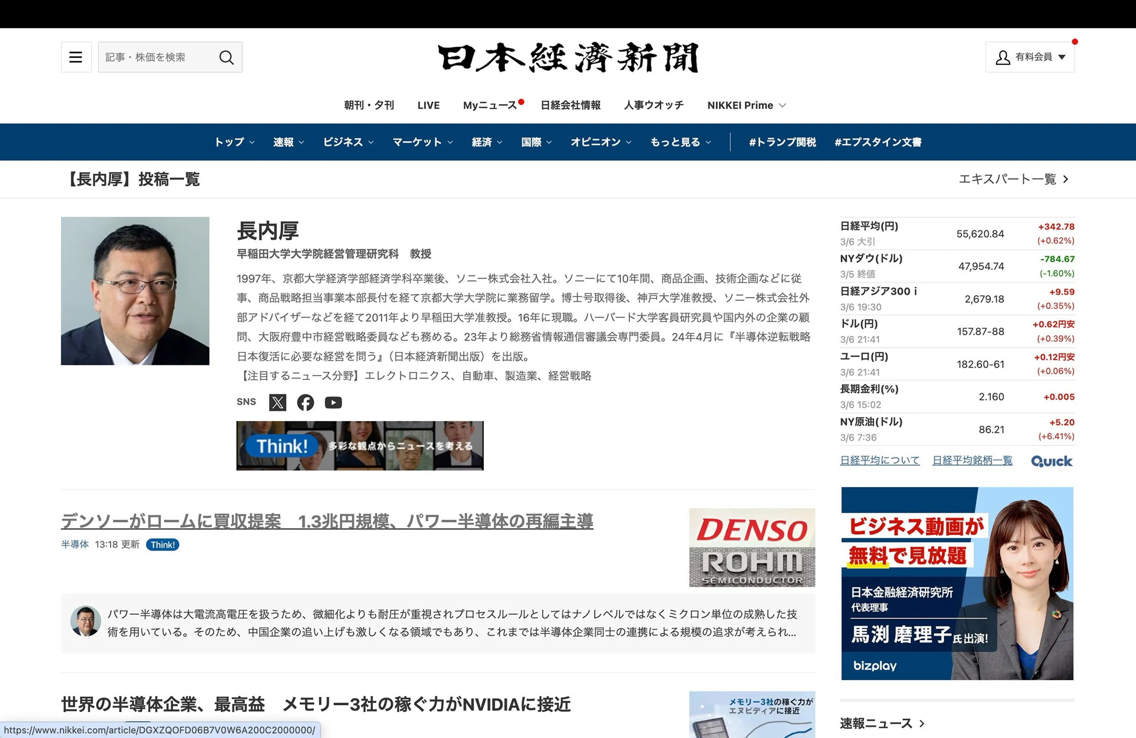The height and width of the screenshot is (738, 1136).
Task: Open the 日経平均銘柄一覧 link
Action: point(972,460)
